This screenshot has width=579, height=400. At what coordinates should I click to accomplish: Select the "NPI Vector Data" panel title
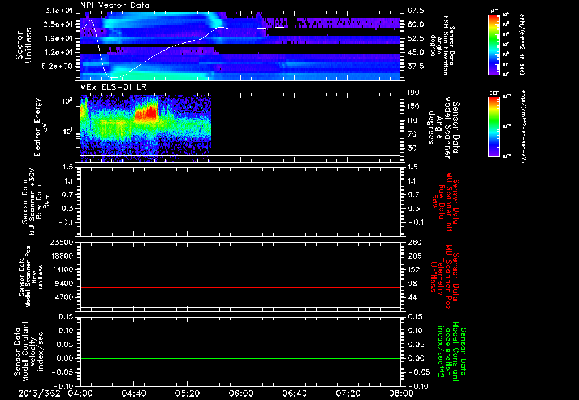pyautogui.click(x=115, y=5)
